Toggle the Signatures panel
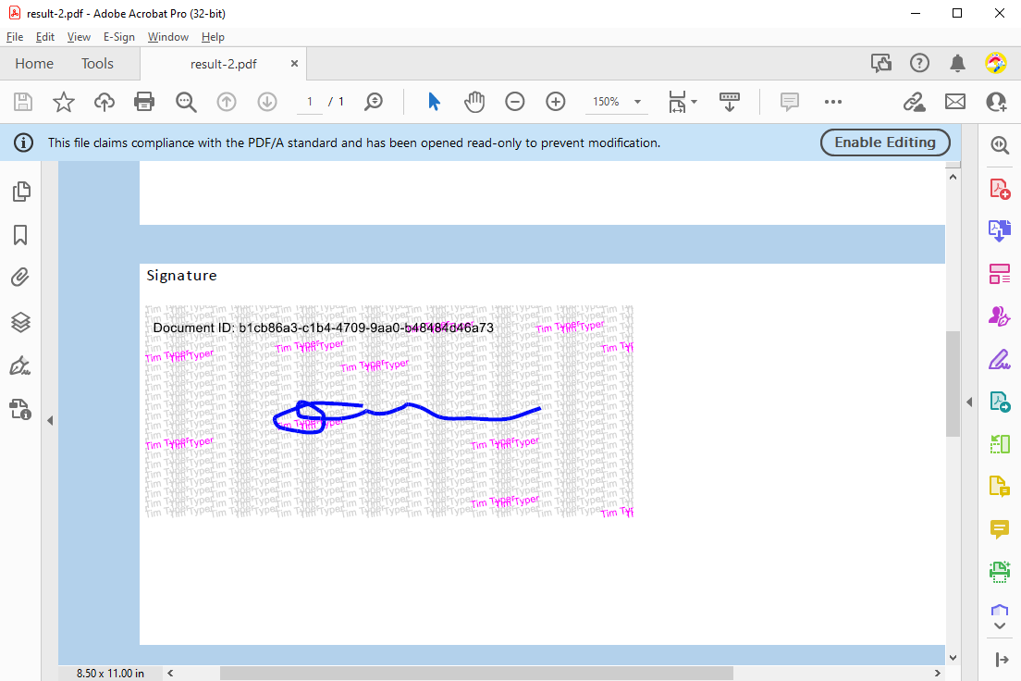The image size is (1021, 681). click(21, 365)
